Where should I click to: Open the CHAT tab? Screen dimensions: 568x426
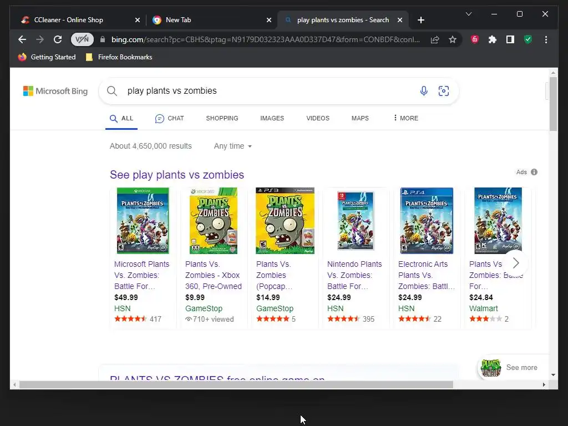(170, 119)
